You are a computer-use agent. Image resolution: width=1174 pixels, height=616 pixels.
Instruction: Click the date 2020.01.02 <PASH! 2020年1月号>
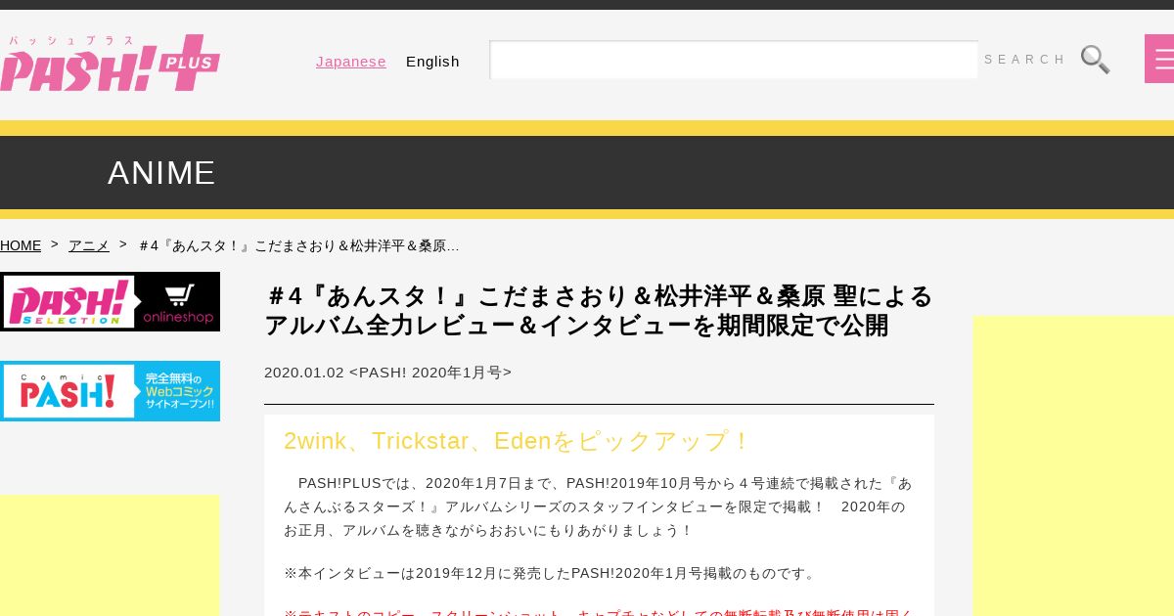click(387, 373)
